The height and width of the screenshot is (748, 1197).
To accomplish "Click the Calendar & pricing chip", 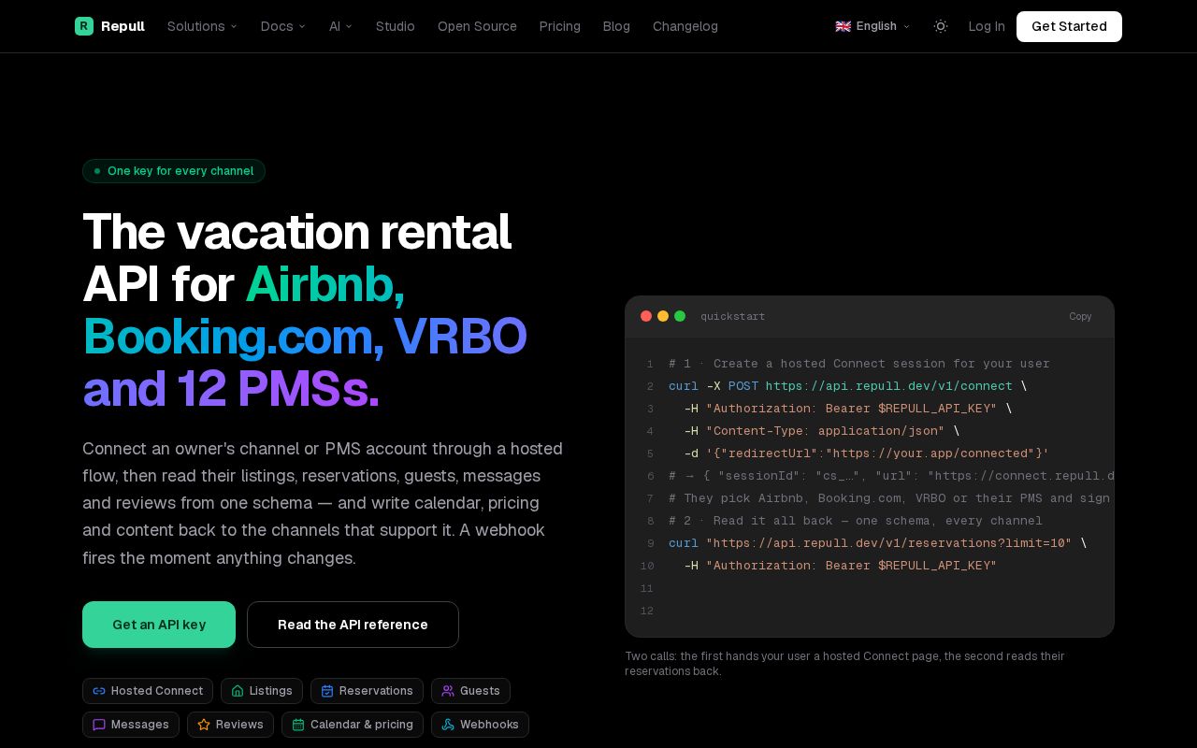I will tap(353, 725).
